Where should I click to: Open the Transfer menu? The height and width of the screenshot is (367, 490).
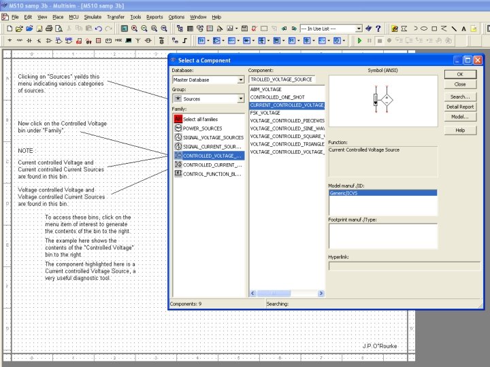116,16
